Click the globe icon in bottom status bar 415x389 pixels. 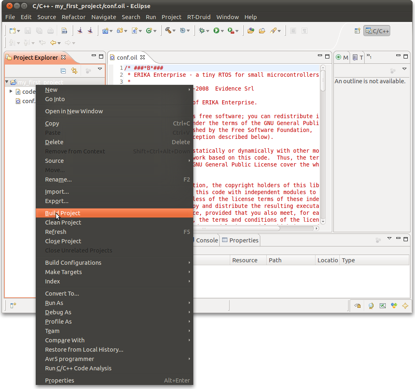pyautogui.click(x=371, y=306)
